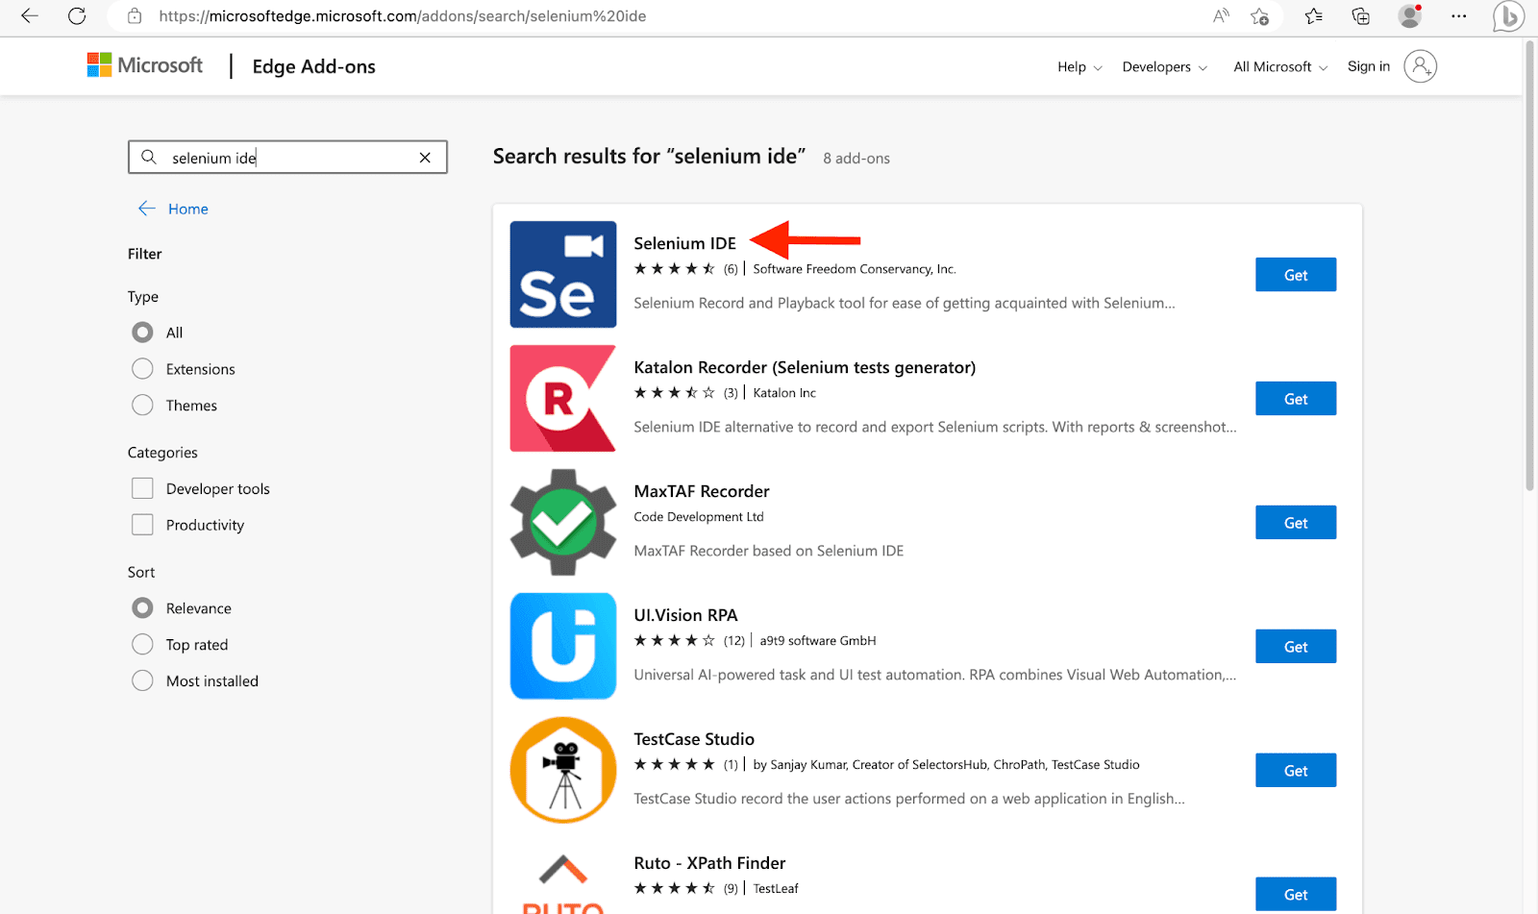The width and height of the screenshot is (1538, 914).
Task: Sort results by Top rated
Action: pos(141,644)
